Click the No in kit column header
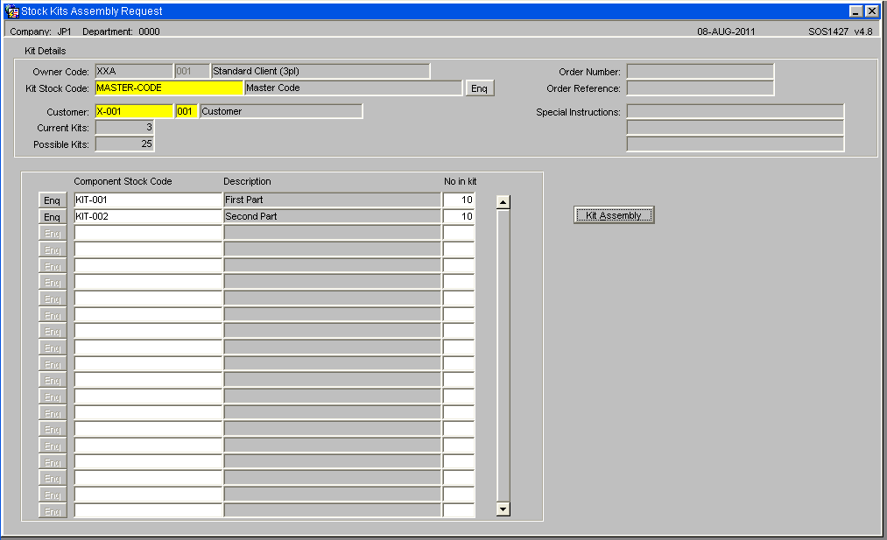The height and width of the screenshot is (540, 887). point(460,181)
